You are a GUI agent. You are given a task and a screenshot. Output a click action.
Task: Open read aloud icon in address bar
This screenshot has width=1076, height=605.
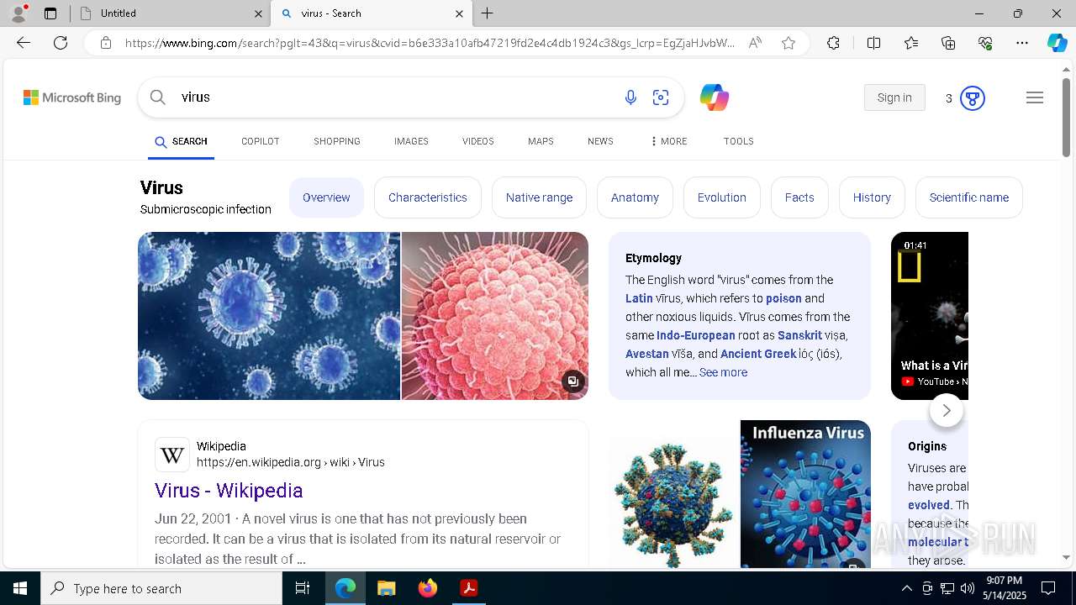(x=755, y=43)
